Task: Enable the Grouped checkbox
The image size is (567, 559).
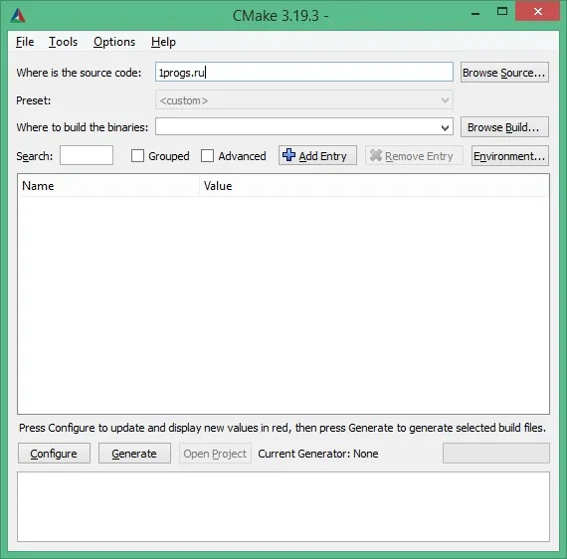Action: 137,156
